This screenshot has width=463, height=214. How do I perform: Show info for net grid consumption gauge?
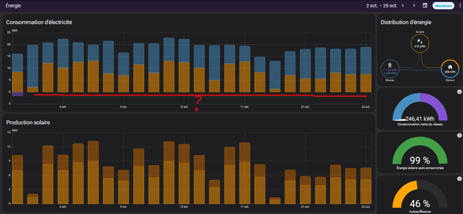pyautogui.click(x=459, y=92)
